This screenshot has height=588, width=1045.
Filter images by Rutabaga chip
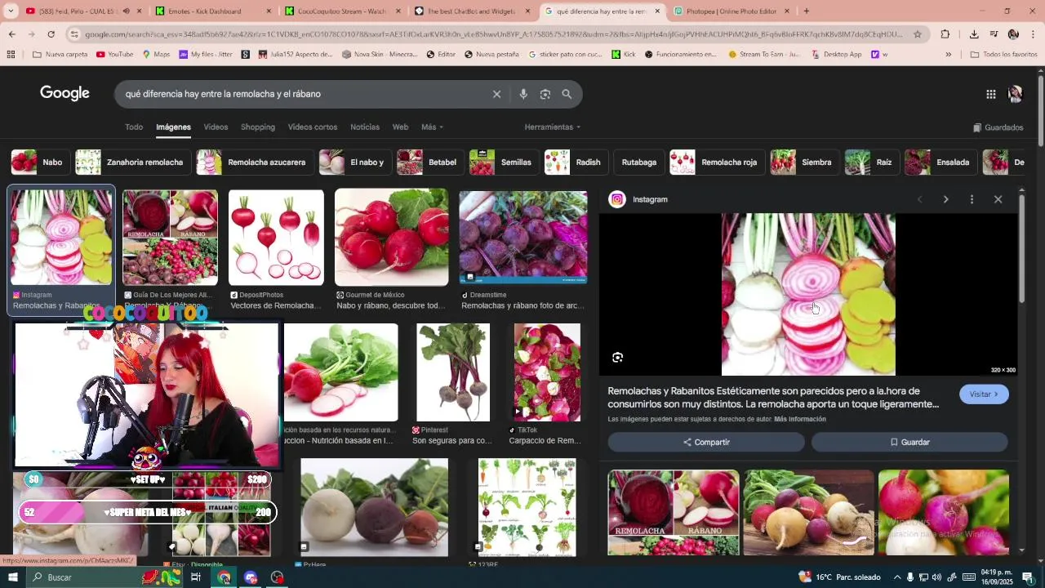pyautogui.click(x=638, y=163)
